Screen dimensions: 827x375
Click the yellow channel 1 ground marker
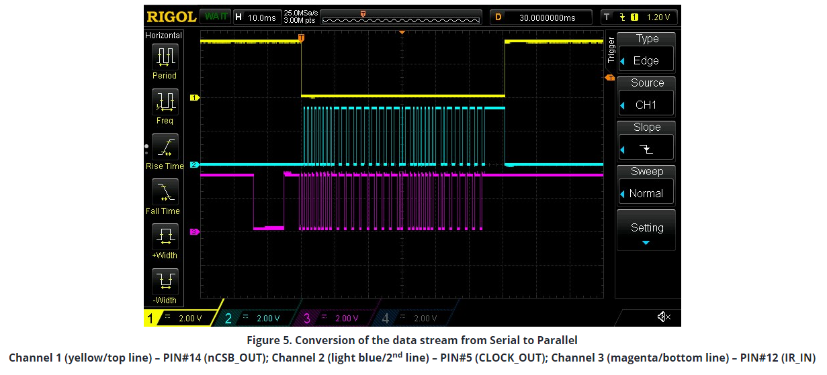195,97
